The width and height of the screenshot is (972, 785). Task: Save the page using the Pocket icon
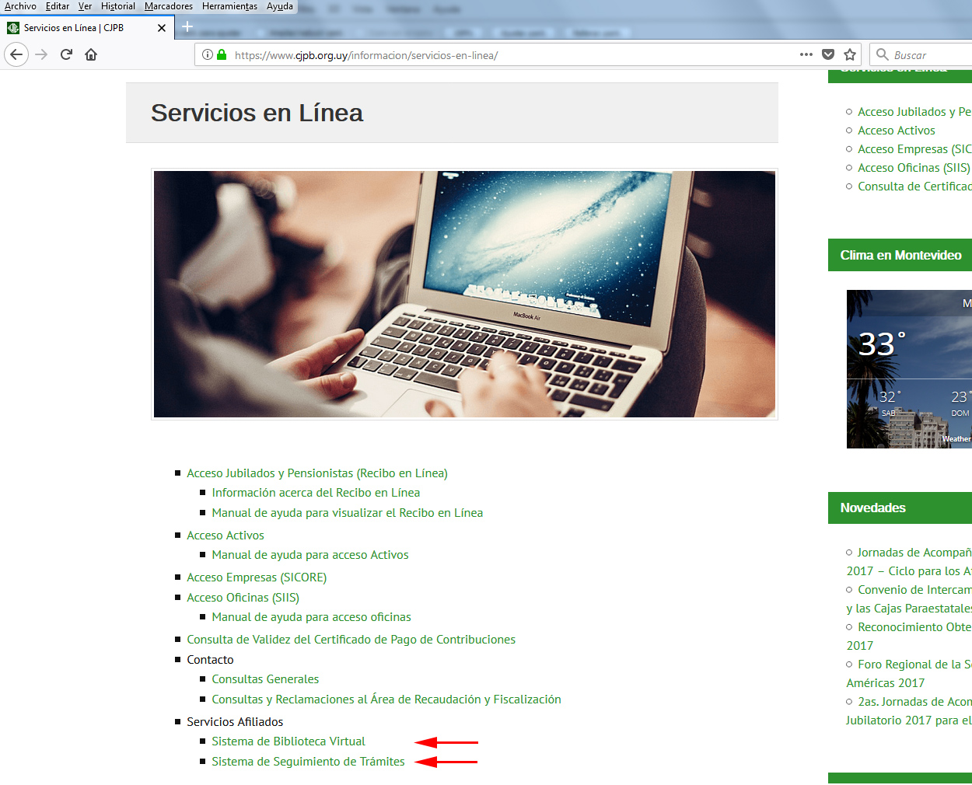pos(828,54)
